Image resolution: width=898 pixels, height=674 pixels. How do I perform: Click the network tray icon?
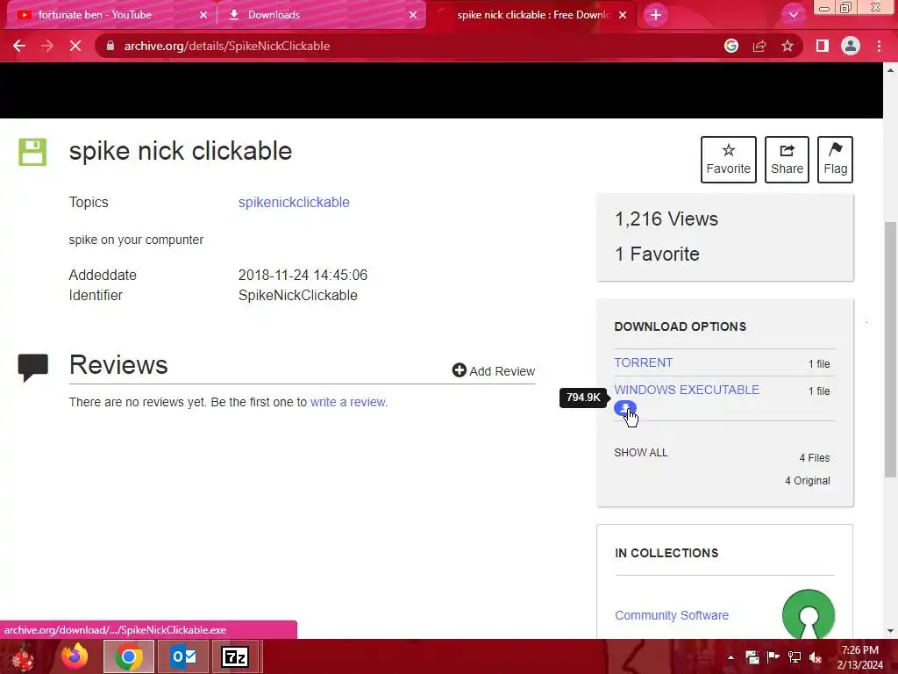(795, 657)
